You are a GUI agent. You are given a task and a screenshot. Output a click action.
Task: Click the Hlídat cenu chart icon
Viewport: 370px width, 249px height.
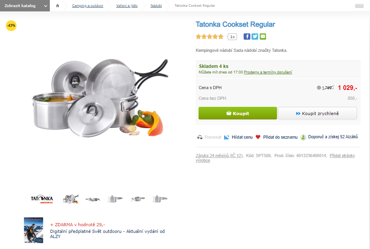tap(226, 137)
